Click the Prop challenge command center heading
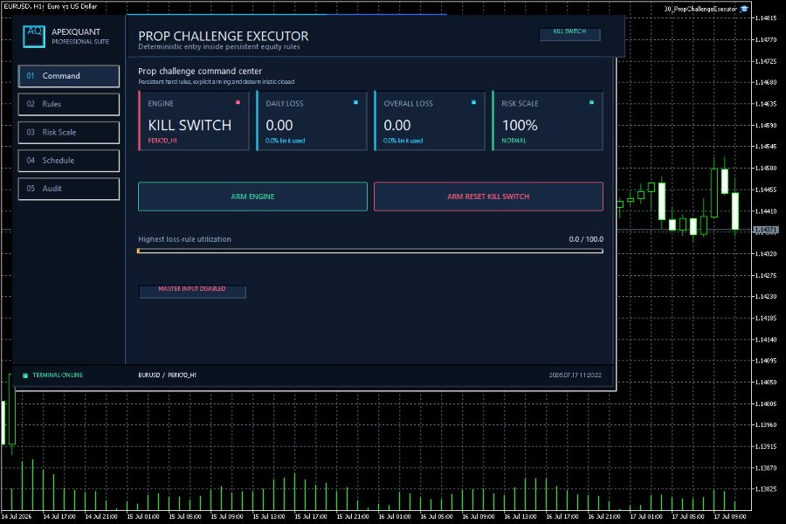 pos(200,72)
